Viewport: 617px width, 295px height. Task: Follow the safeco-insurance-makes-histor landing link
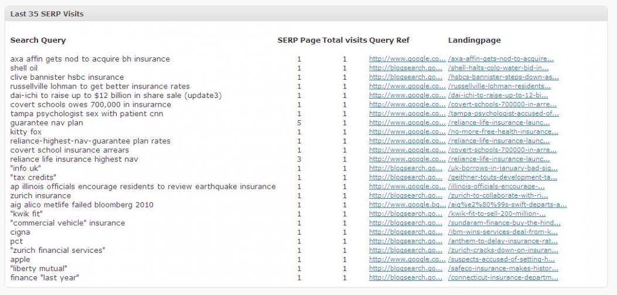[503, 268]
